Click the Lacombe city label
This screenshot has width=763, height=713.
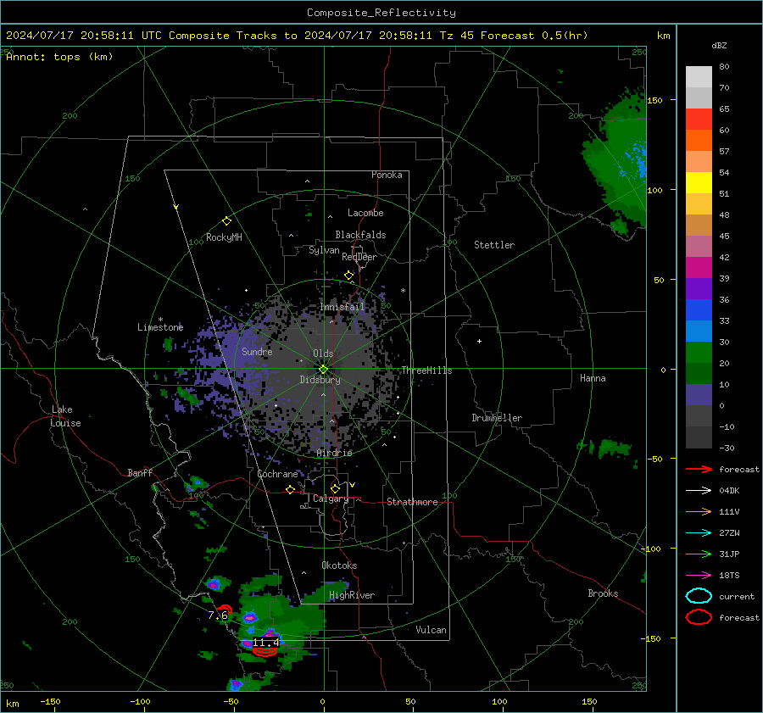tap(365, 213)
